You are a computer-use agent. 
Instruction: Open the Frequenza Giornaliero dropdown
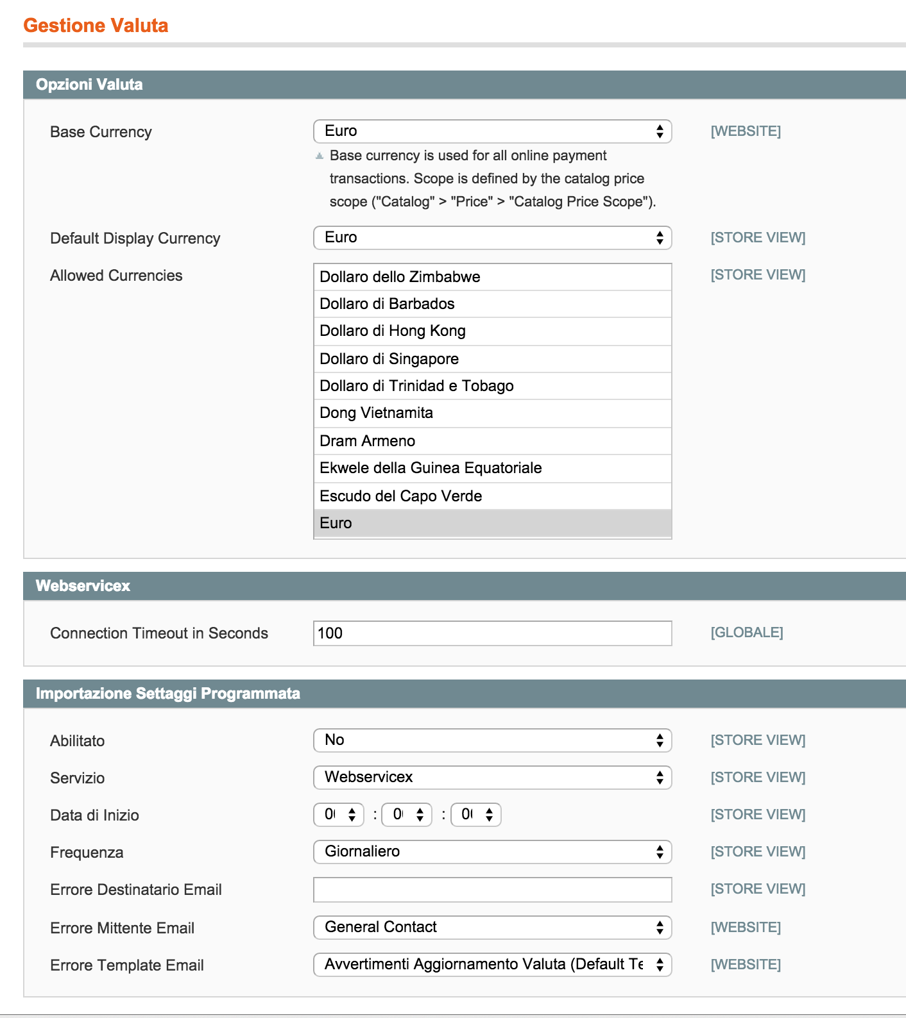click(x=491, y=852)
